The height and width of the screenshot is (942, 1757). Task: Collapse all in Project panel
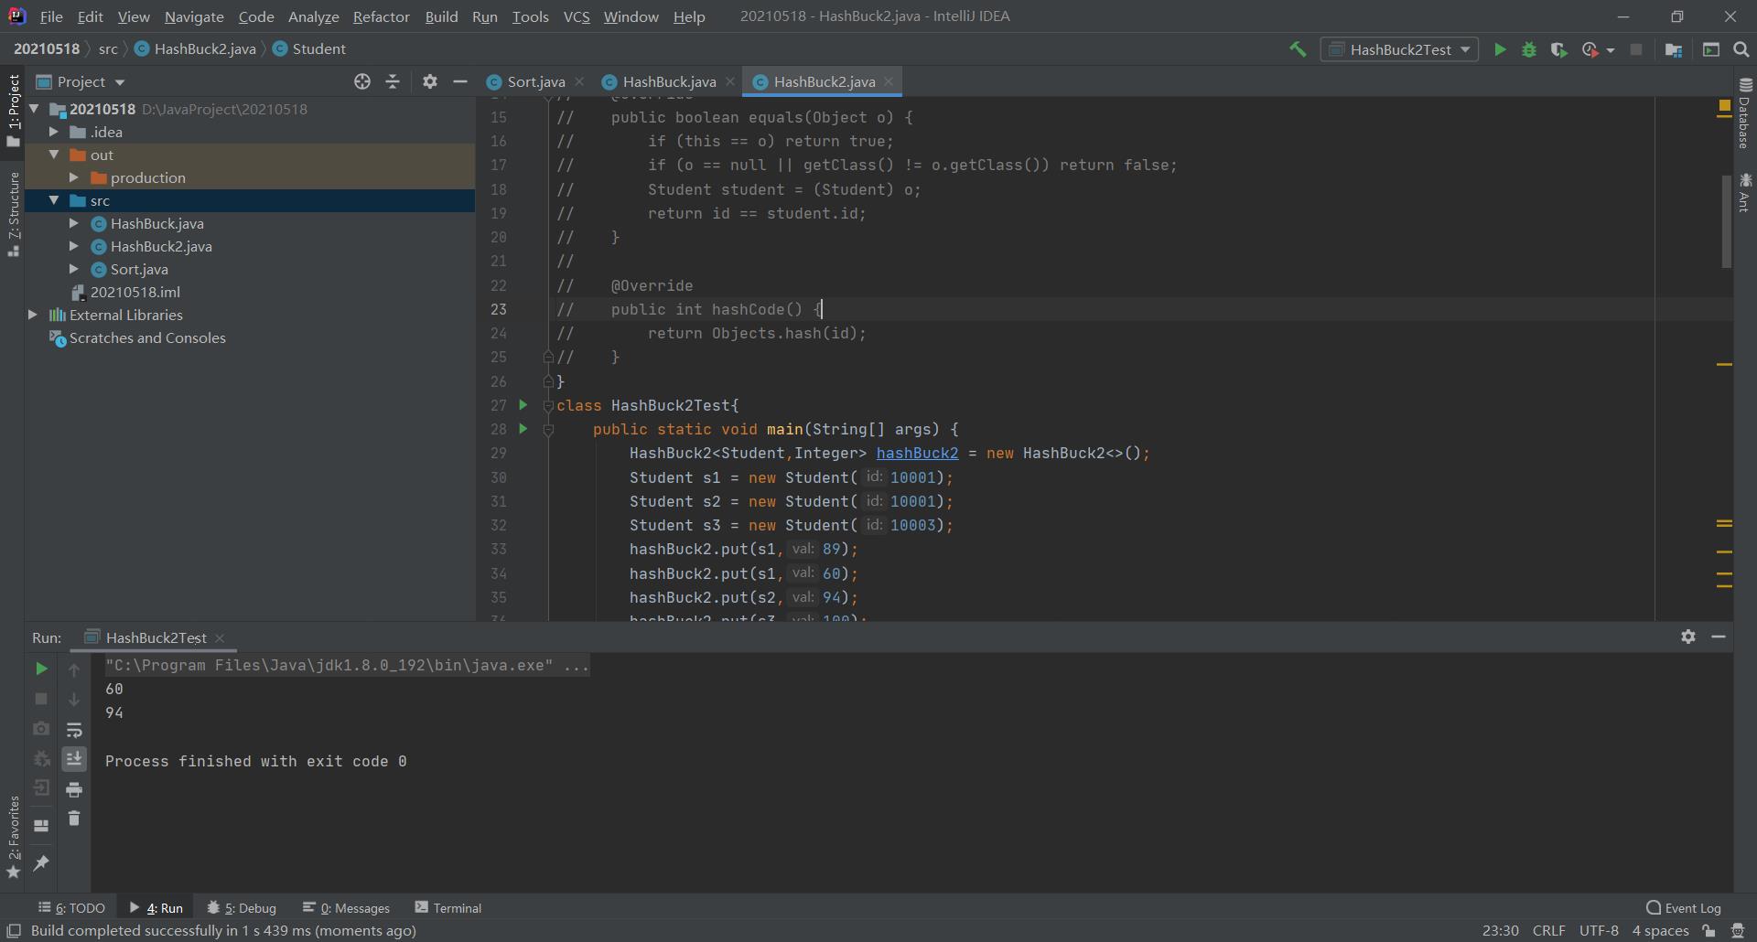pyautogui.click(x=393, y=81)
